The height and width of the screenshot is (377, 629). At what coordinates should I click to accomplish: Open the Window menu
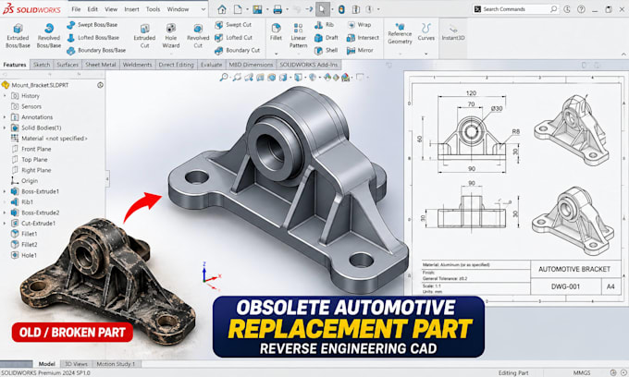tap(178, 9)
